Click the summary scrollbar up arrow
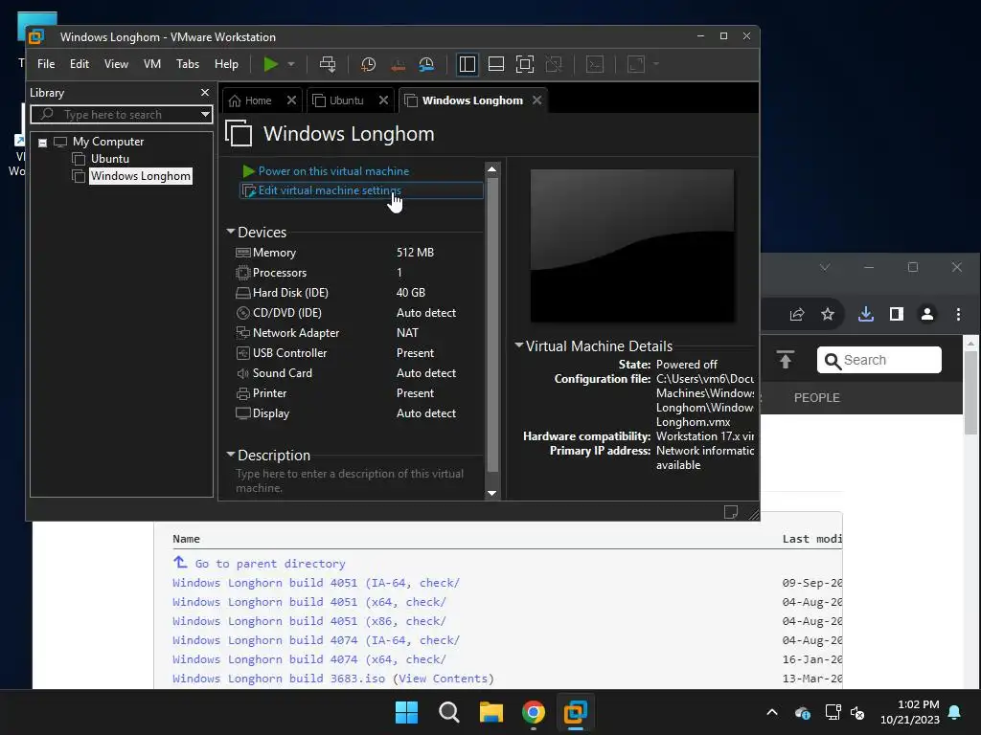Image resolution: width=981 pixels, height=735 pixels. 491,168
